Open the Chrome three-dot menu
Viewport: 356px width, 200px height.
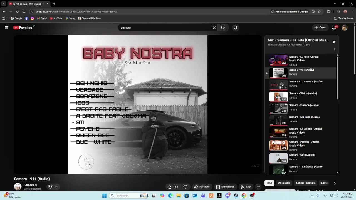[x=352, y=12]
